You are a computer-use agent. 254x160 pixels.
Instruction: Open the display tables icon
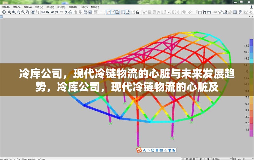tap(235, 12)
